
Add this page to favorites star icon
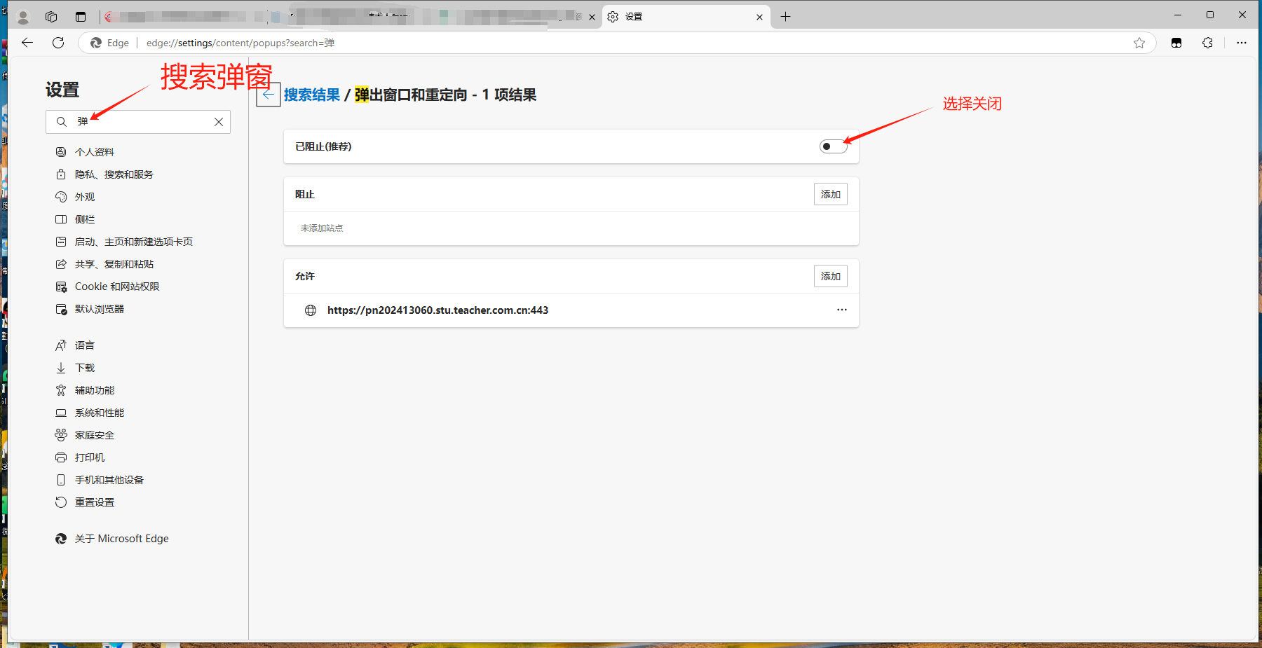(1139, 43)
